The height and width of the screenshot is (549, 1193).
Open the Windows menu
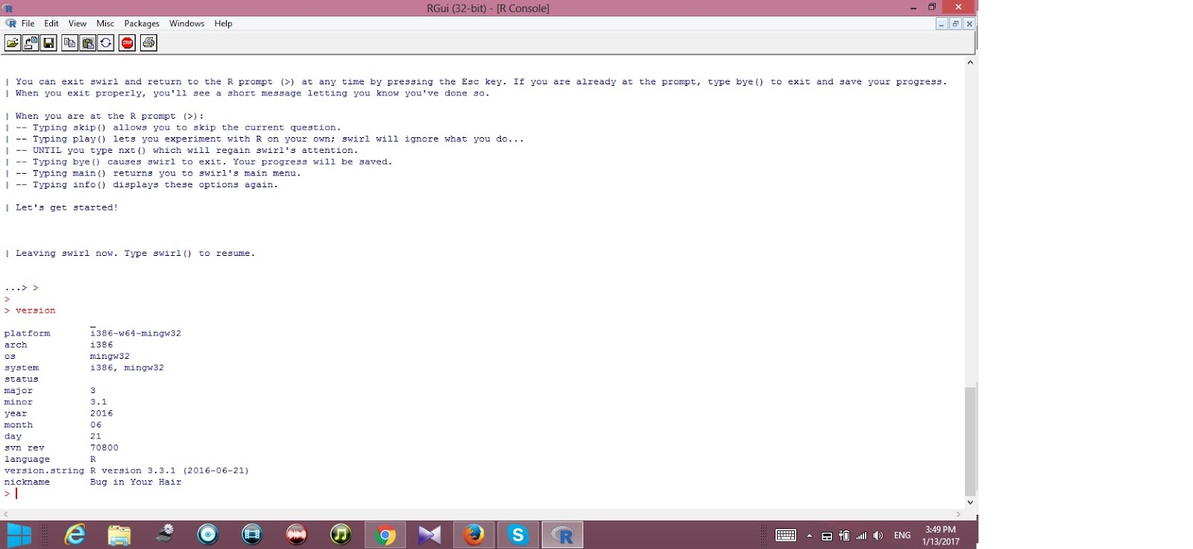coord(186,24)
